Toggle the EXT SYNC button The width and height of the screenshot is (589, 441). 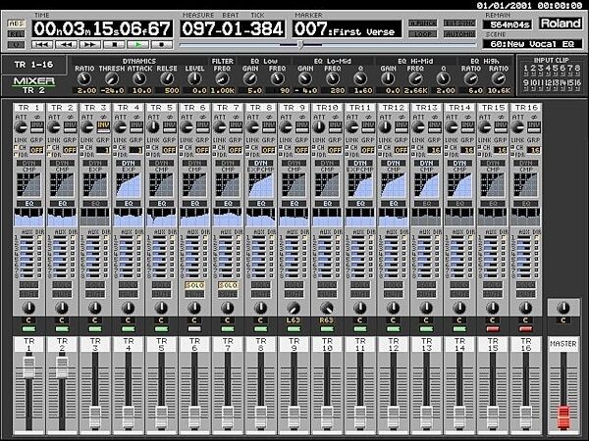[x=459, y=24]
